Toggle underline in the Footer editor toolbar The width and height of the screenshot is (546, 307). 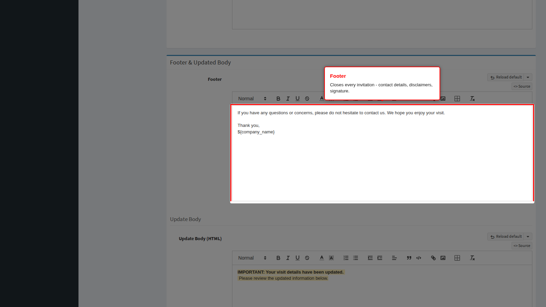point(297,99)
